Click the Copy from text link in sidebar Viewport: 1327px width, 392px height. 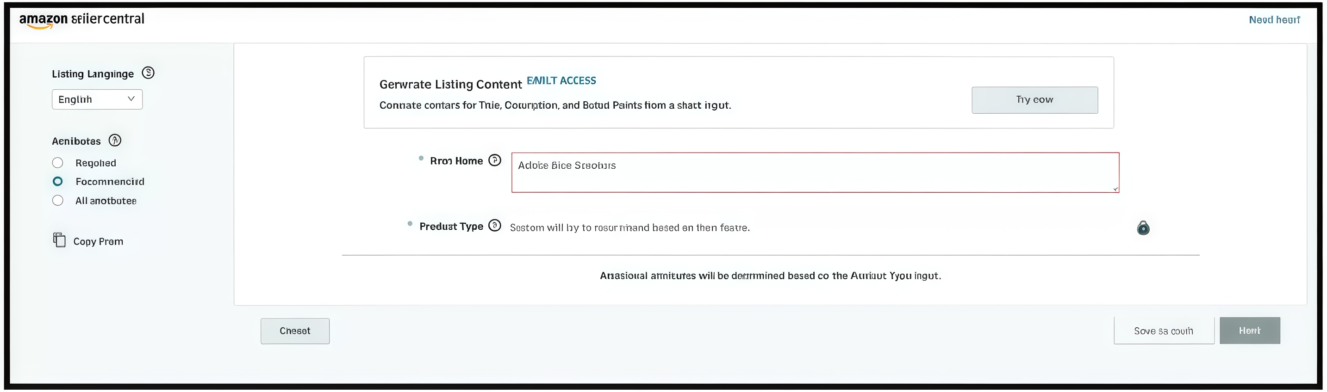click(x=98, y=241)
